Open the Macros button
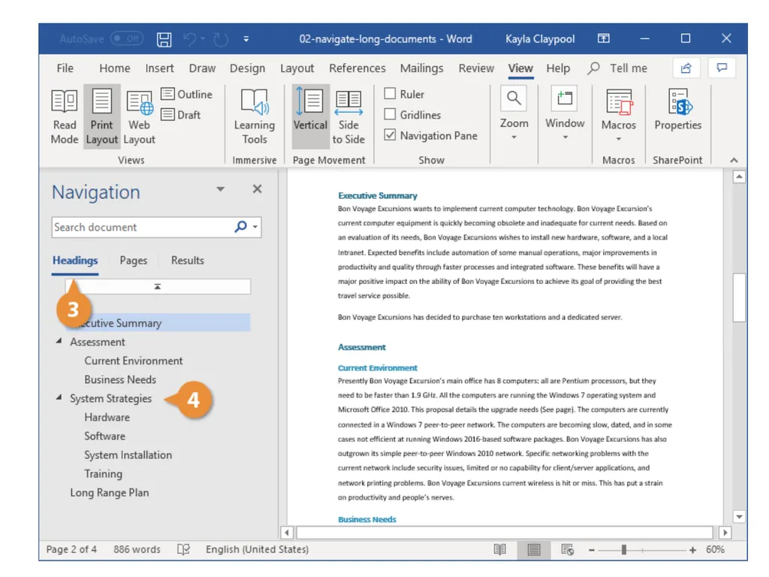 (619, 110)
